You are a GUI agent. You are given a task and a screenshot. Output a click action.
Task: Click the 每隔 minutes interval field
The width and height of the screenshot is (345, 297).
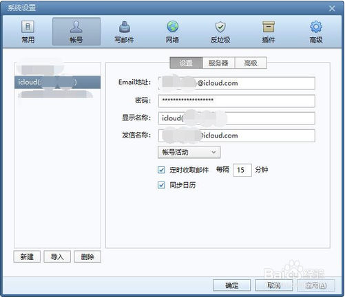242,170
